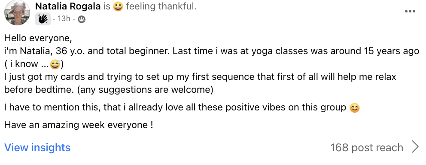The image size is (426, 165).
Task: Click the waving hand member badge
Action: point(43,19)
